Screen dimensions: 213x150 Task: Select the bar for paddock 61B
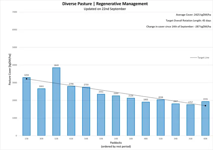[x=71, y=111]
